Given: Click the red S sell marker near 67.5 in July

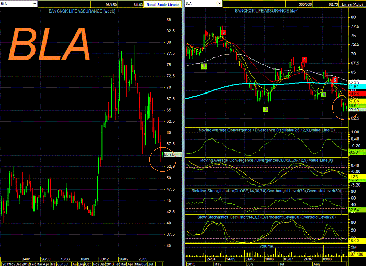Looking at the screenshot, I should (304, 60).
